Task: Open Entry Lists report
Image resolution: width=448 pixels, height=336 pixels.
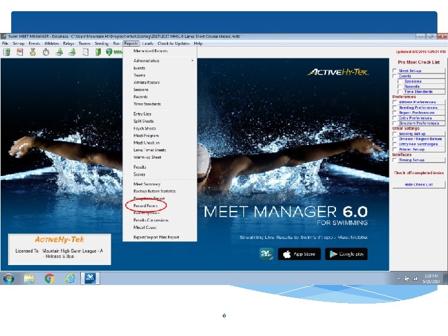Action: pyautogui.click(x=142, y=114)
